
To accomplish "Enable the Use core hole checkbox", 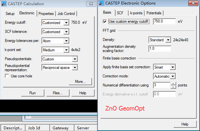I will coord(7,76).
